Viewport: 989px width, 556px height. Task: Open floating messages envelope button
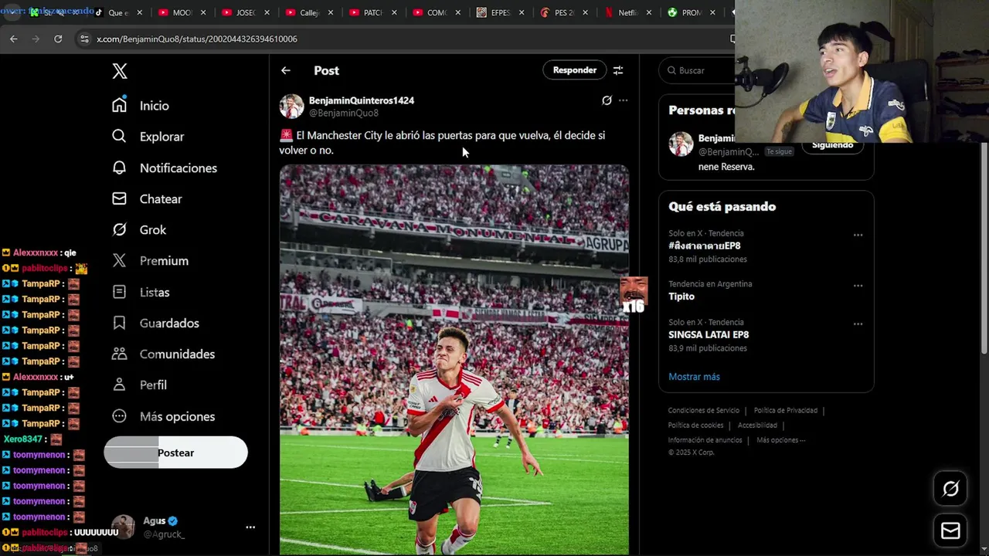(x=950, y=531)
